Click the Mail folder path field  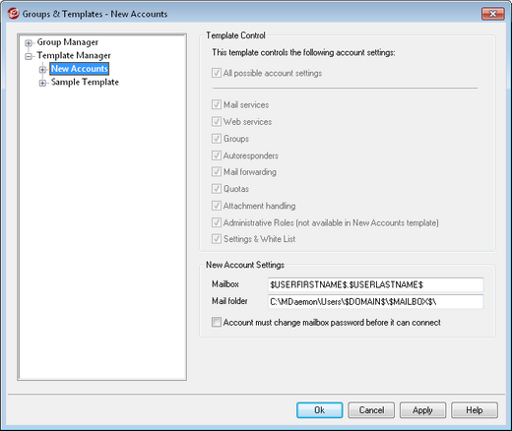375,301
